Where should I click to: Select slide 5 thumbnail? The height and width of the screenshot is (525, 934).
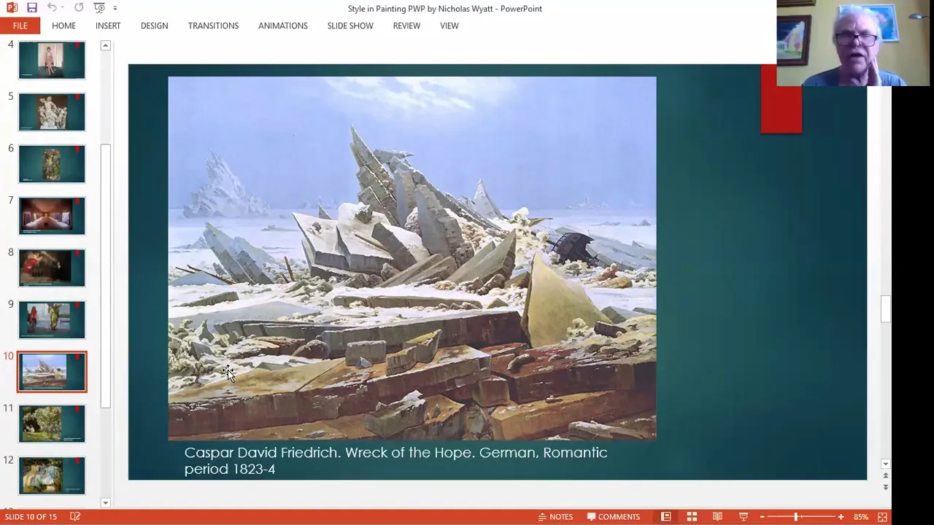pyautogui.click(x=52, y=112)
